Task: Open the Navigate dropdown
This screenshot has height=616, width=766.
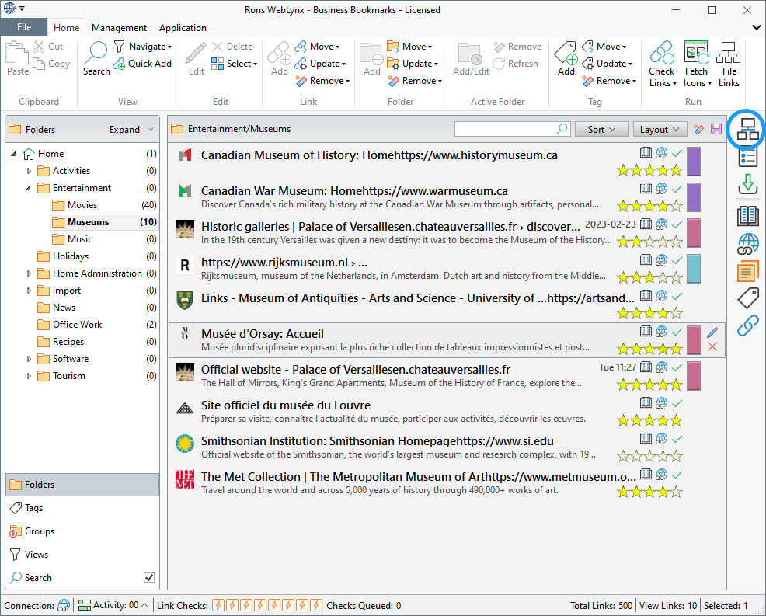Action: pos(143,47)
